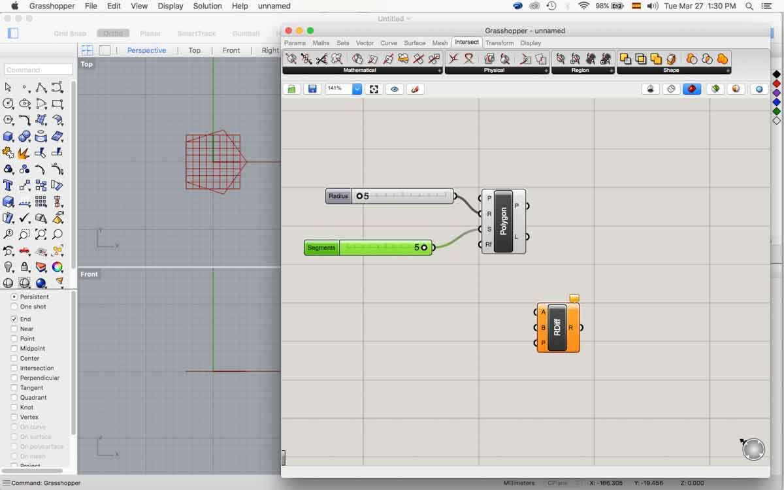Open the File menu
This screenshot has height=490, width=784.
pyautogui.click(x=91, y=6)
